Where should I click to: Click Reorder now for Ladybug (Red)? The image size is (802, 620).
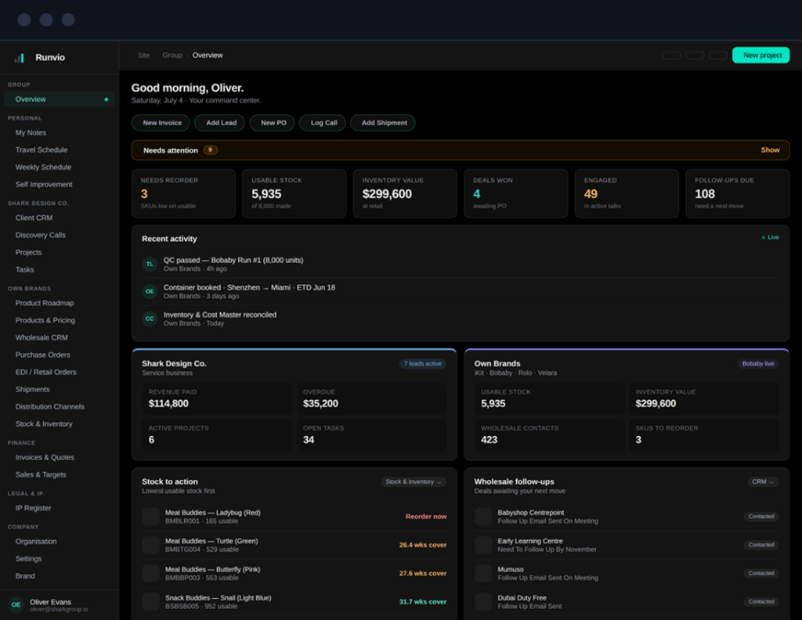pos(425,517)
